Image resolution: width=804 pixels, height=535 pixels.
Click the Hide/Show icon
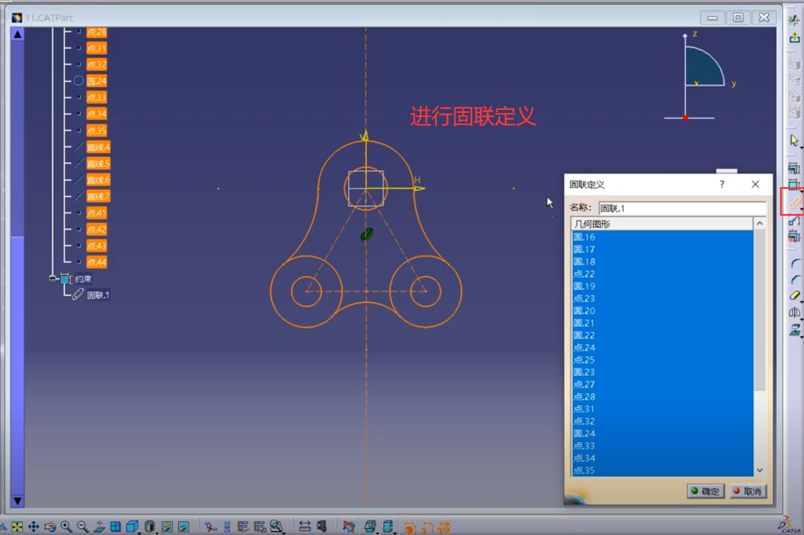(167, 527)
